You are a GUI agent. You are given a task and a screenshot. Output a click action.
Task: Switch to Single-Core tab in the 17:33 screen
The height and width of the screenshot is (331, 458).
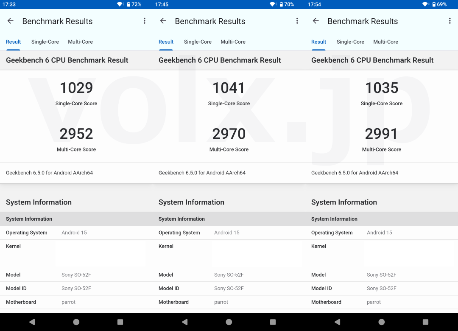point(45,42)
